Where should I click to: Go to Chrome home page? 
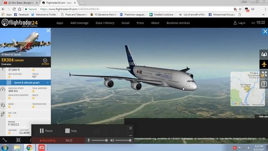[20, 9]
